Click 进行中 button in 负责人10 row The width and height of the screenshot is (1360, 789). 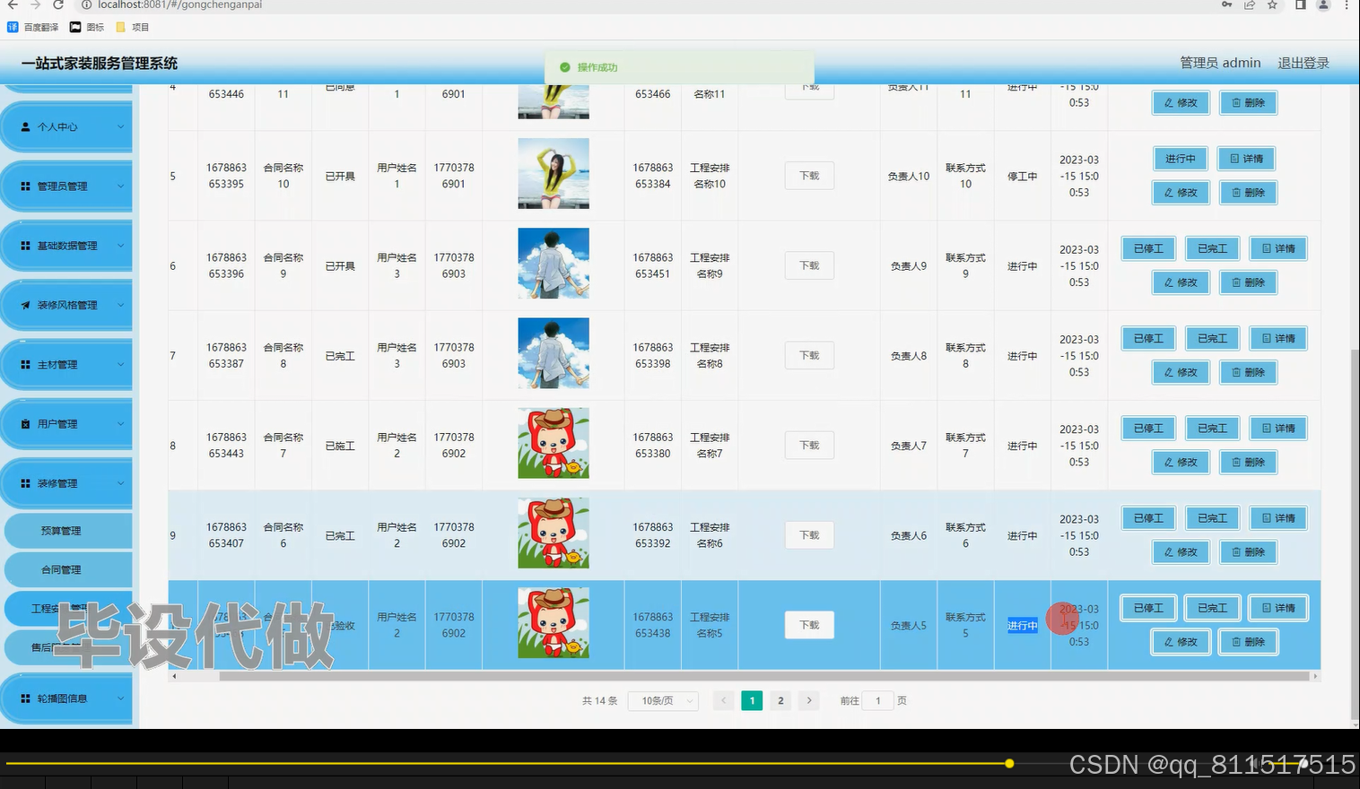point(1181,159)
